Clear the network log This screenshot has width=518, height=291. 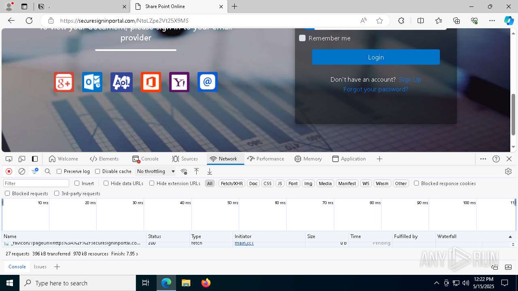pyautogui.click(x=22, y=171)
